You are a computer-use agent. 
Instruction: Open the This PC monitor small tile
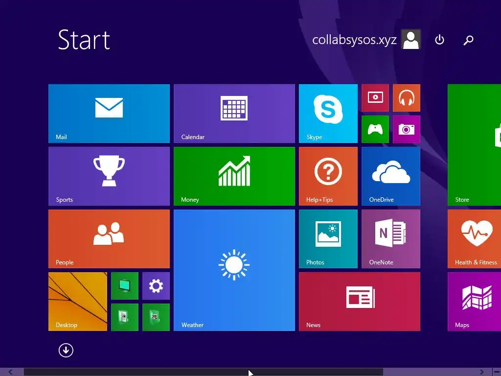(125, 286)
